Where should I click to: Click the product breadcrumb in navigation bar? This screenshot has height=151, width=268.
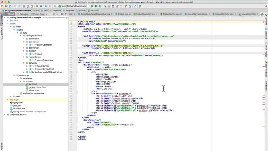coord(81,10)
